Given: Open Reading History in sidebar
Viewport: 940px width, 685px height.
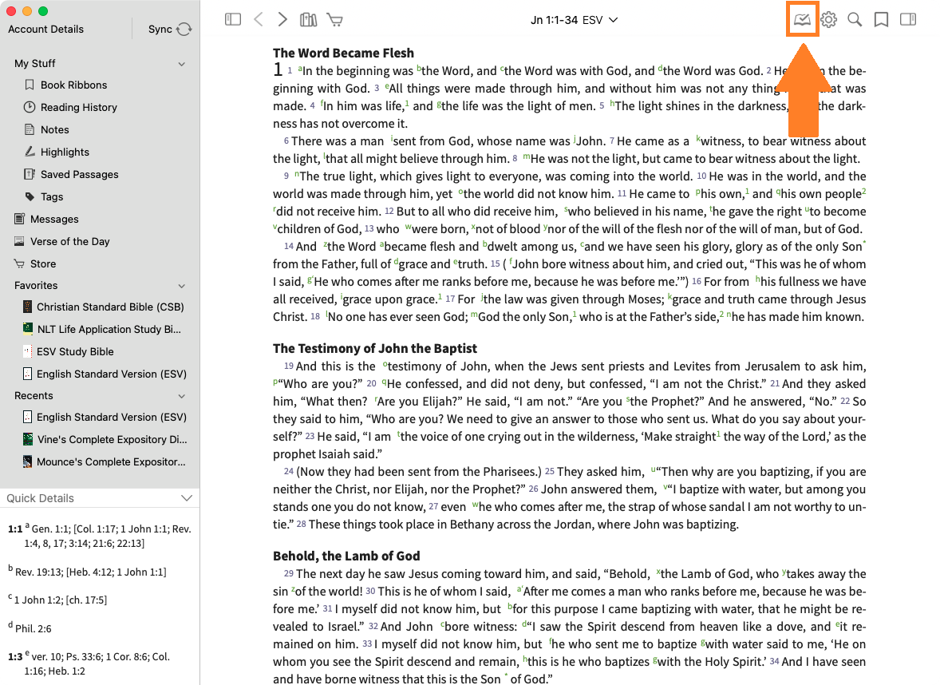Looking at the screenshot, I should [x=78, y=107].
